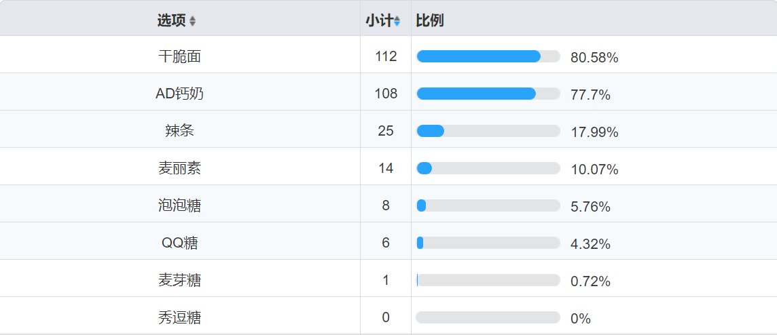Click the 10.07% percentage text
The image size is (777, 335).
point(594,170)
